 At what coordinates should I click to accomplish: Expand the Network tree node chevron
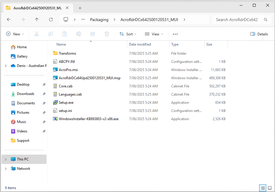6,169
